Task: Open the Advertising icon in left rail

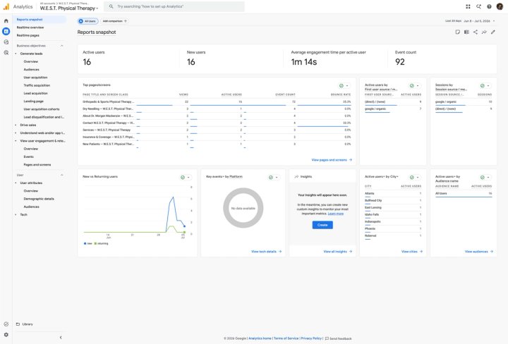Action: tap(6, 52)
